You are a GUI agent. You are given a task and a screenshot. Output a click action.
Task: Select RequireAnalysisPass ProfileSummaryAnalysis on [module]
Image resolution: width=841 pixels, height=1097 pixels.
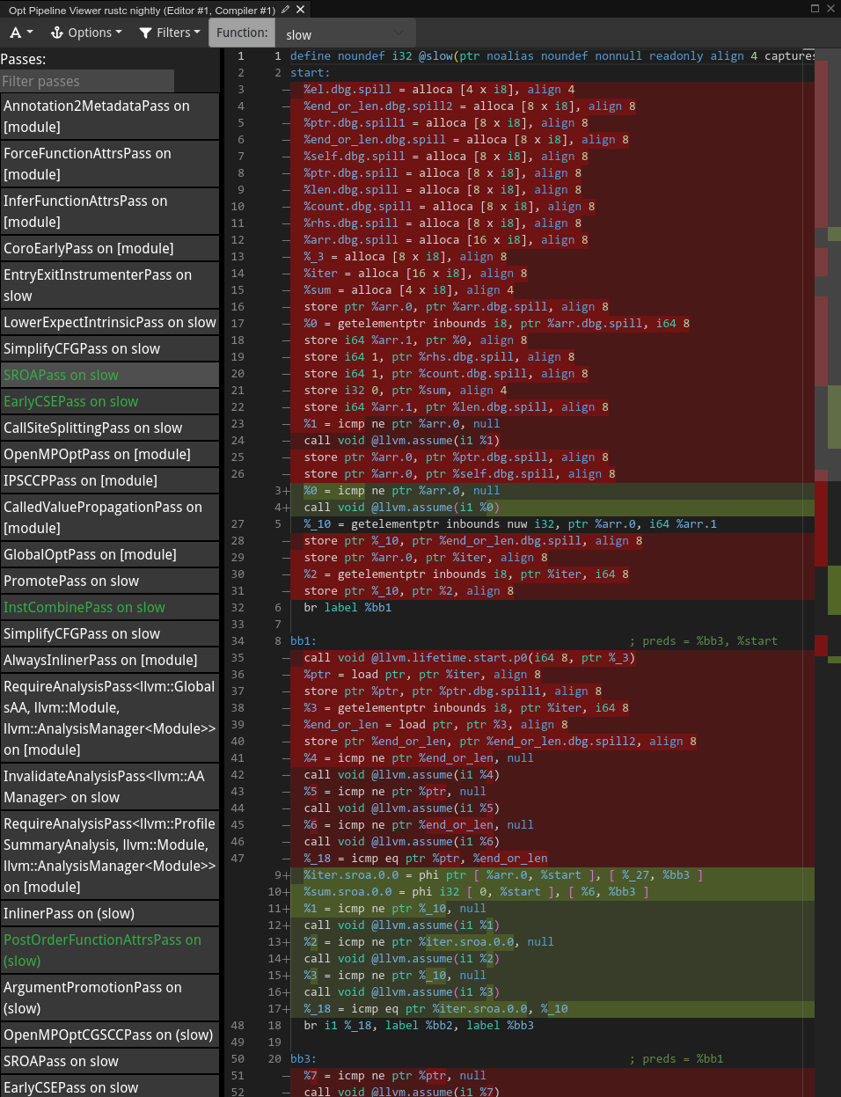pos(109,855)
